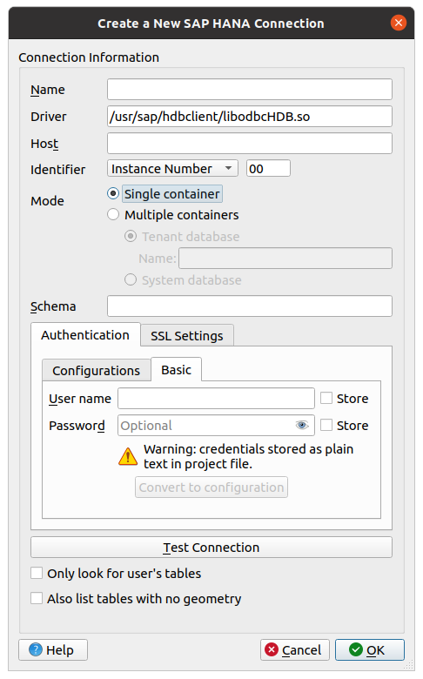This screenshot has width=423, height=679.
Task: Click the red Cancel cross icon
Action: [x=272, y=649]
